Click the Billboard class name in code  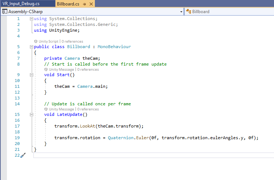pyautogui.click(x=79, y=47)
